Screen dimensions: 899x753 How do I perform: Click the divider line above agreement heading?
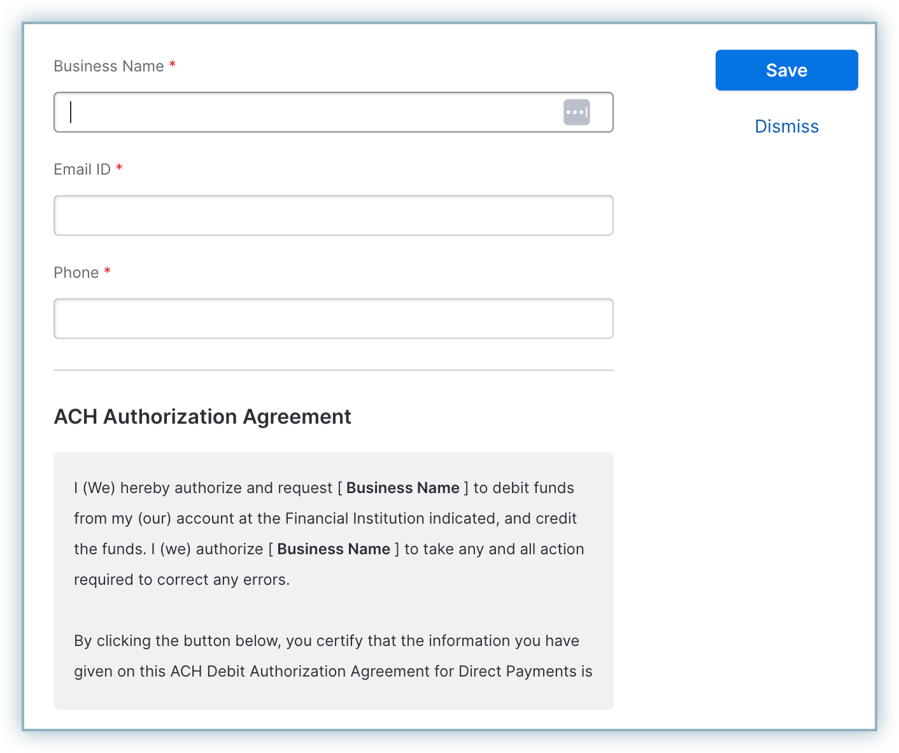333,370
